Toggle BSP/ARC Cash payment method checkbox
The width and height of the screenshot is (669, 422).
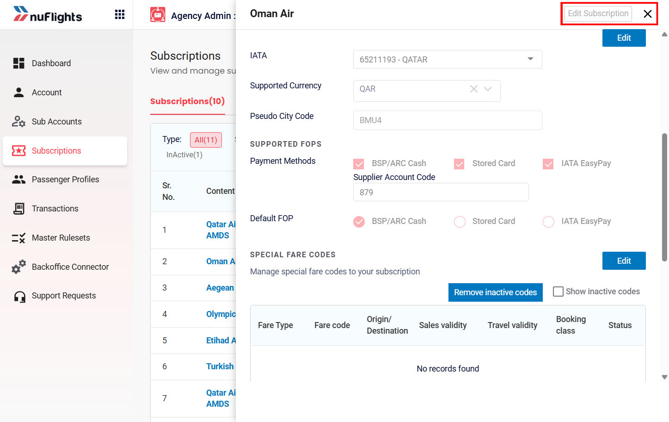pyautogui.click(x=359, y=164)
